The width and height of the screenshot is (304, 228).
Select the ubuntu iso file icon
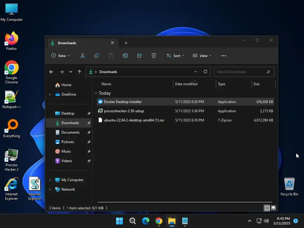point(100,120)
